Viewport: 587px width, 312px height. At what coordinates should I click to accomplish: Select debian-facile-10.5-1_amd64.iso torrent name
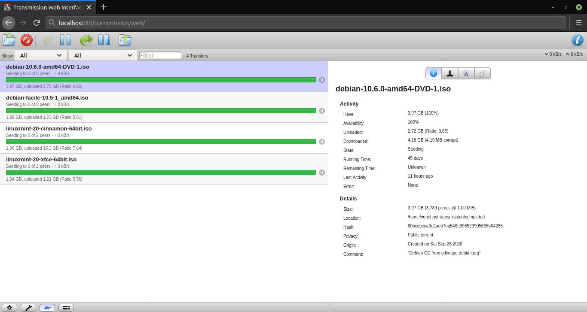(47, 98)
